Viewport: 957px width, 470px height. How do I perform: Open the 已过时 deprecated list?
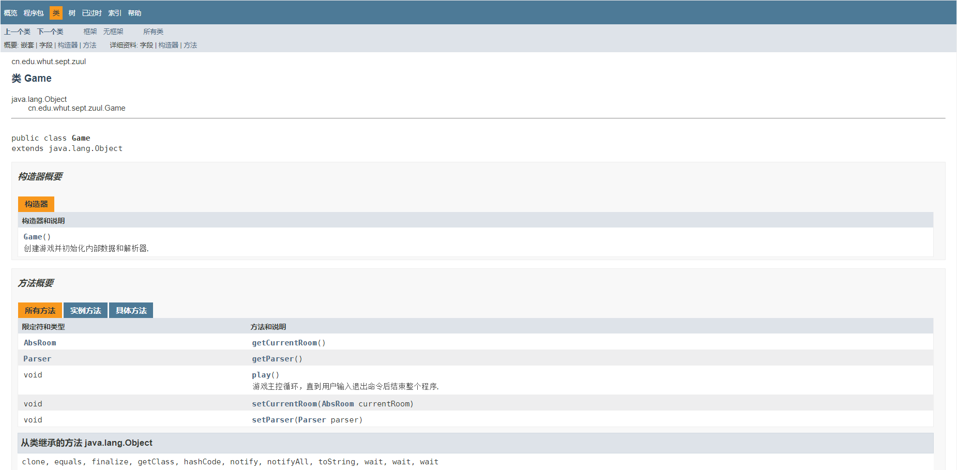point(92,13)
